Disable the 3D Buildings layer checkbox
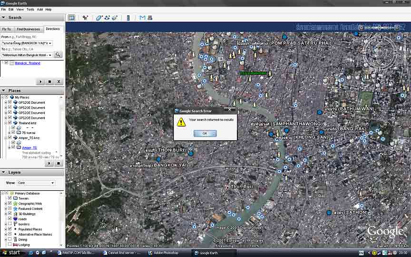 point(10,214)
